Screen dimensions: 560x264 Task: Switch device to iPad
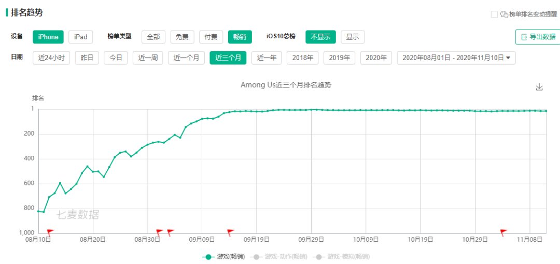tap(81, 37)
